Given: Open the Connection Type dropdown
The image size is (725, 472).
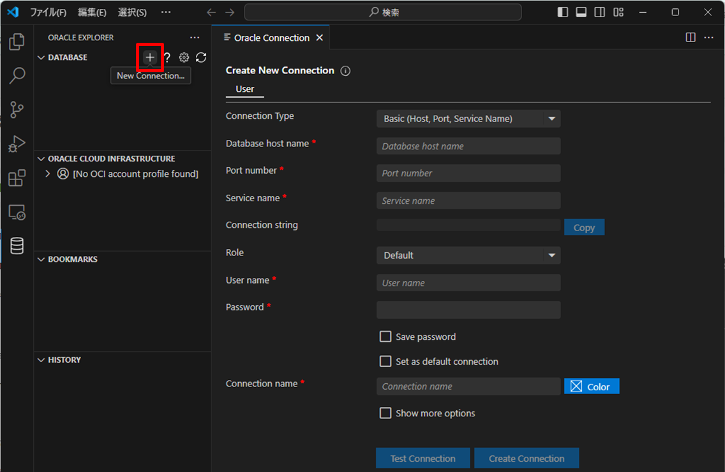Looking at the screenshot, I should coord(468,118).
